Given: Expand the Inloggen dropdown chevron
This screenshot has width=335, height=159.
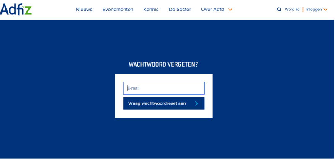Looking at the screenshot, I should pos(325,10).
